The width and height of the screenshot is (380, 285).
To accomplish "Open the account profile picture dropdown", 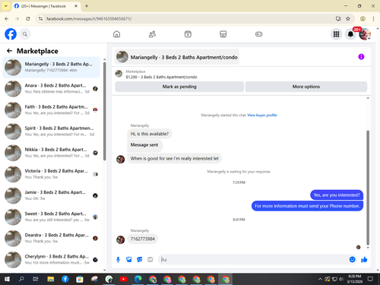I will point(365,34).
